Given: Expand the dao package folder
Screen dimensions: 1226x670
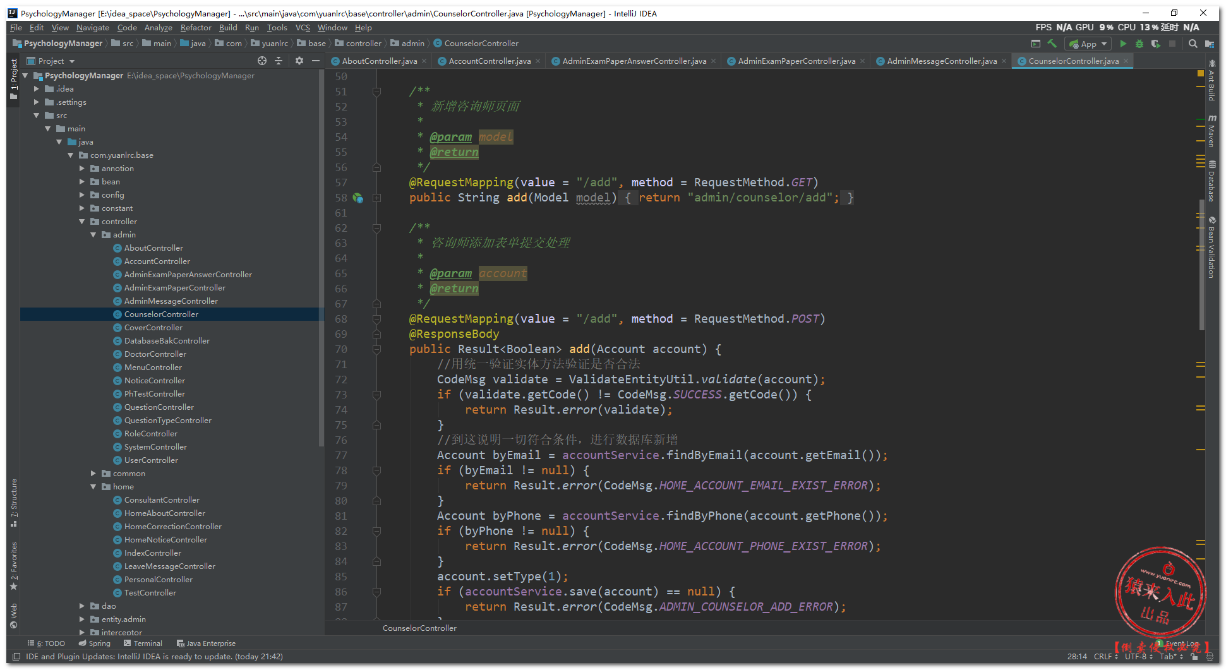Looking at the screenshot, I should tap(82, 606).
